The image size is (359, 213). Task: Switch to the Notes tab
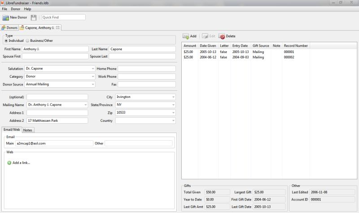point(28,130)
